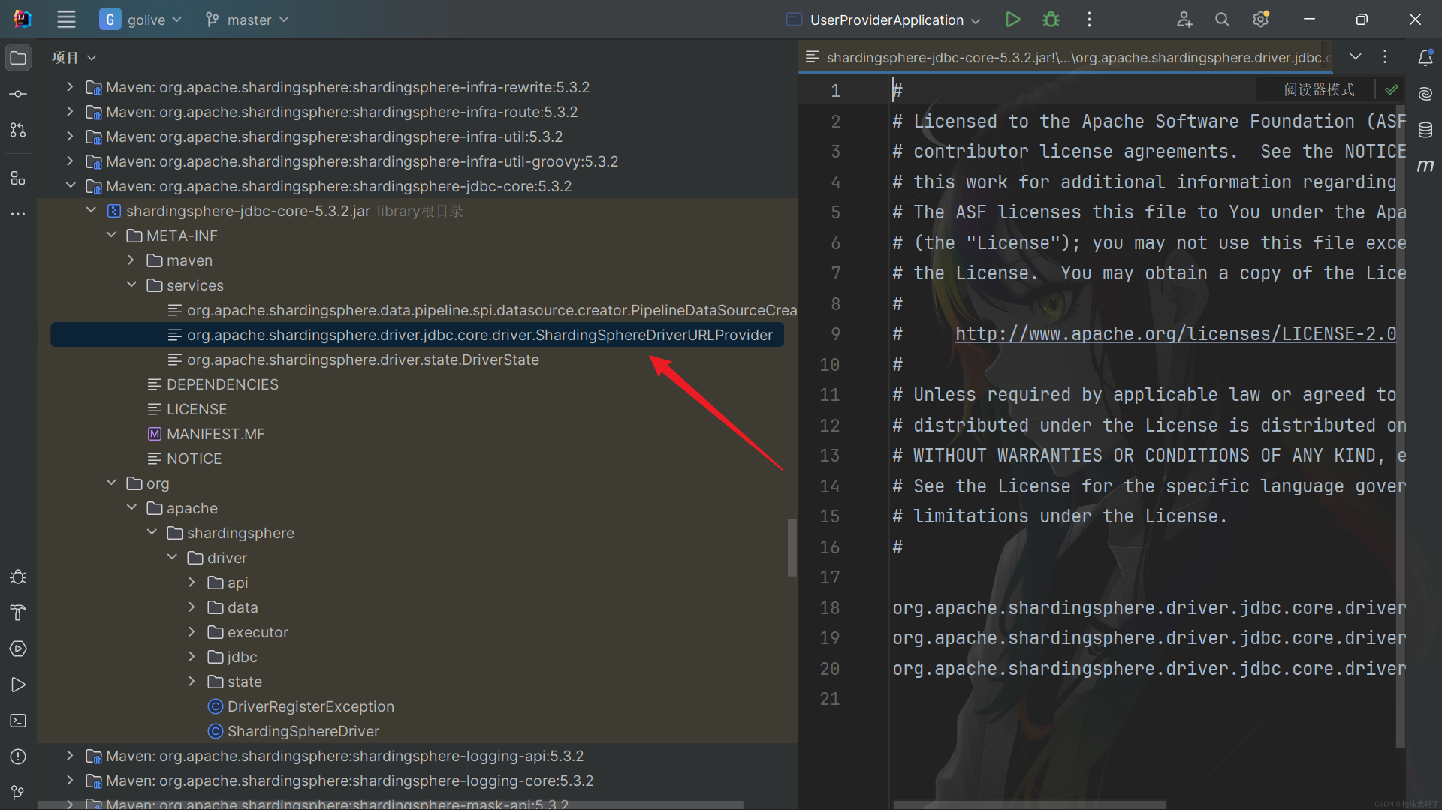The height and width of the screenshot is (810, 1442).
Task: Open Run tool window triangle icon
Action: pos(18,685)
